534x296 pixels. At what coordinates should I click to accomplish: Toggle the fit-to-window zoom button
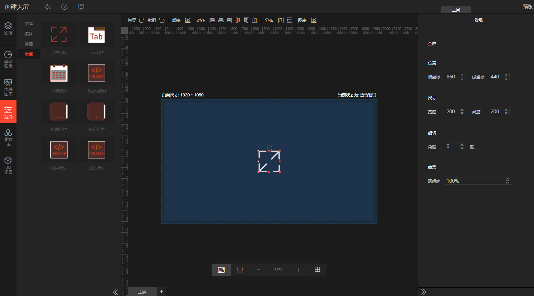(x=221, y=270)
